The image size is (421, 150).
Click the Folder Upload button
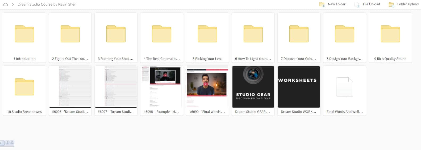(404, 4)
